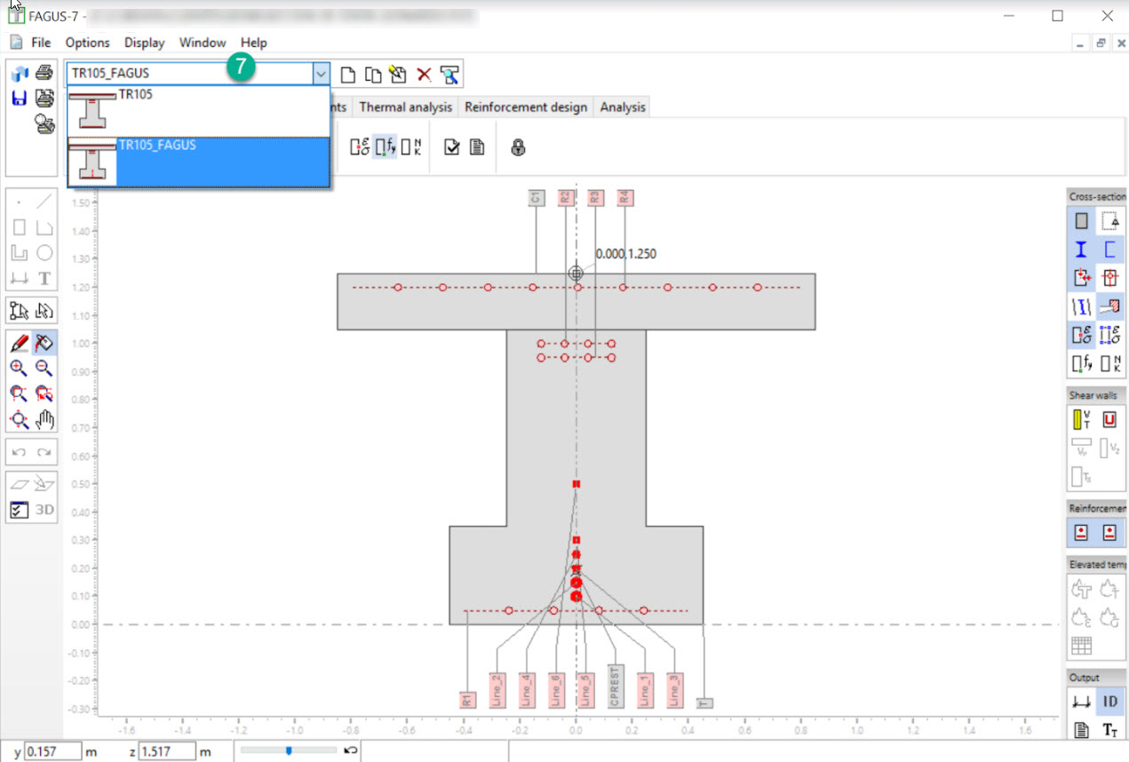Open the Options menu
Screen dimensions: 1129x762
click(87, 43)
